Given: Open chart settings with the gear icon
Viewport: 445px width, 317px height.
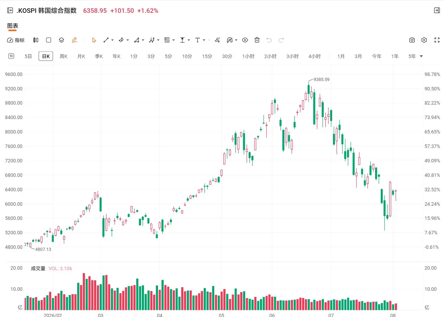Looking at the screenshot, I should 424,40.
